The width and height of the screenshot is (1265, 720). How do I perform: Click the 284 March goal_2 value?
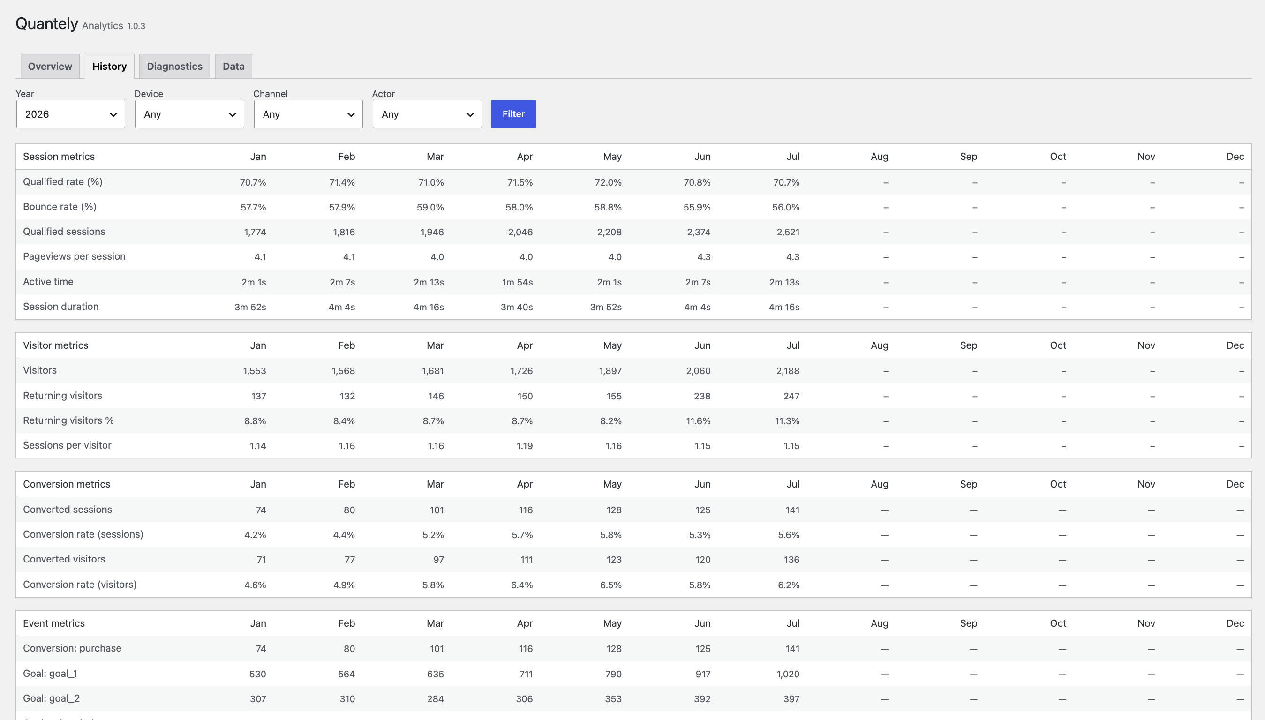[435, 699]
